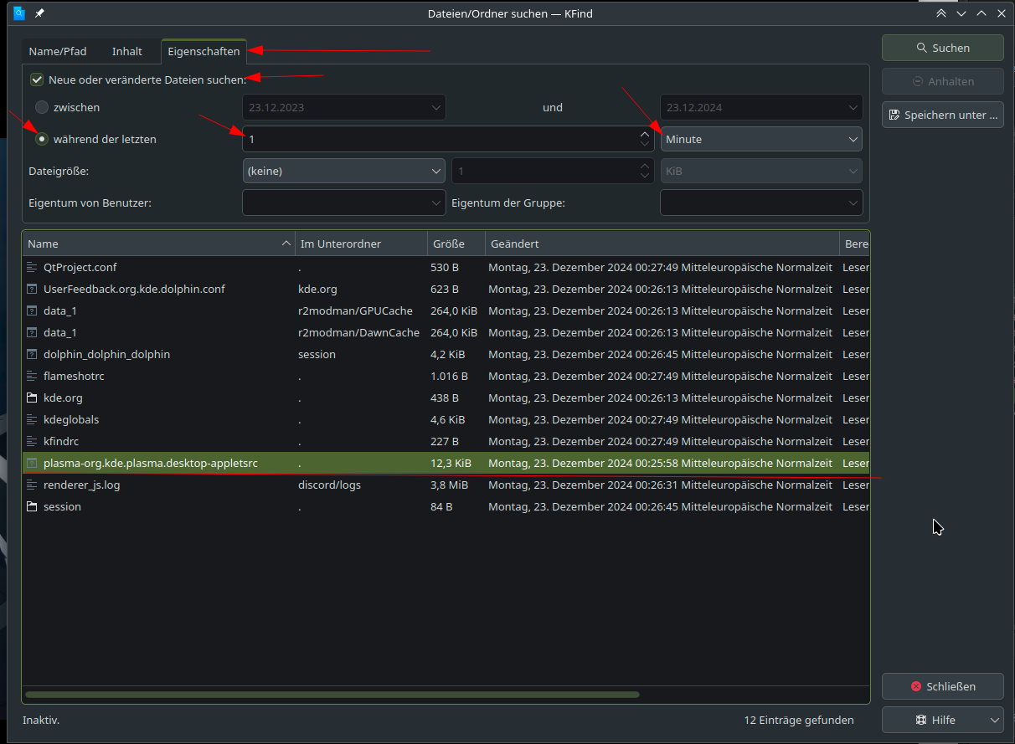The height and width of the screenshot is (744, 1015).
Task: Click the 'r2modman/GPUCache' subfolder cell
Action: [x=355, y=310]
